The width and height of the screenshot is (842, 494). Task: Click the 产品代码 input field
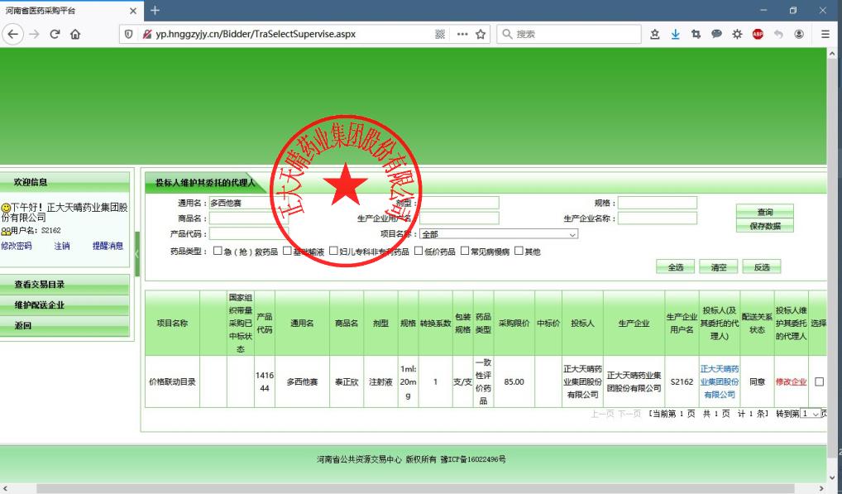(x=249, y=233)
